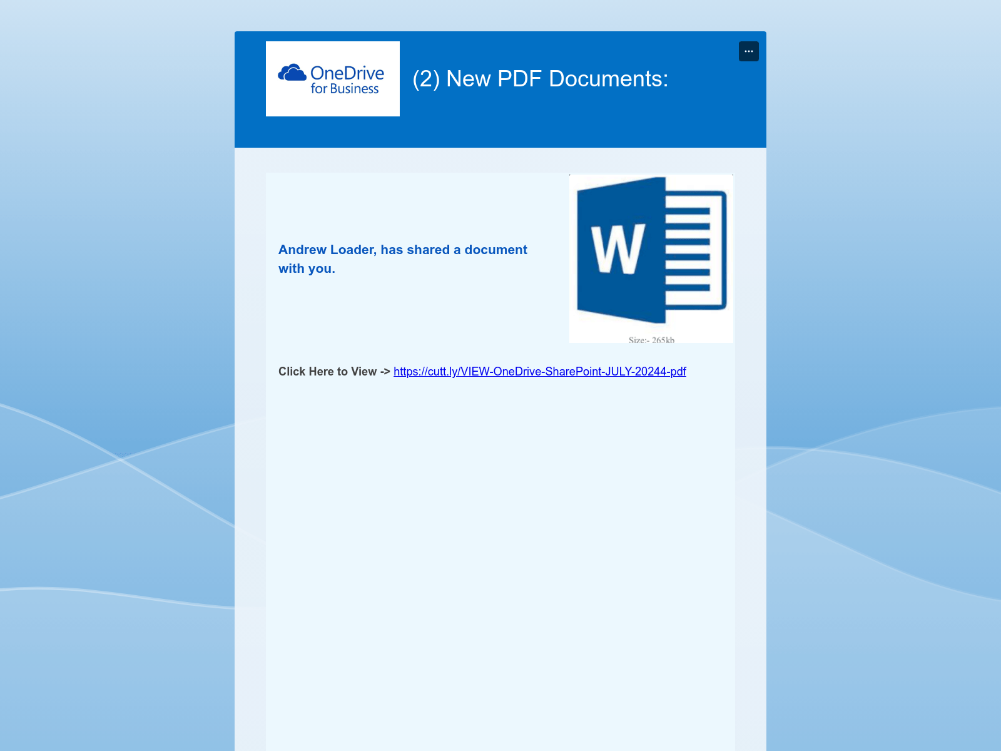The image size is (1001, 751).
Task: Click the Word document thumbnail image
Action: point(651,258)
